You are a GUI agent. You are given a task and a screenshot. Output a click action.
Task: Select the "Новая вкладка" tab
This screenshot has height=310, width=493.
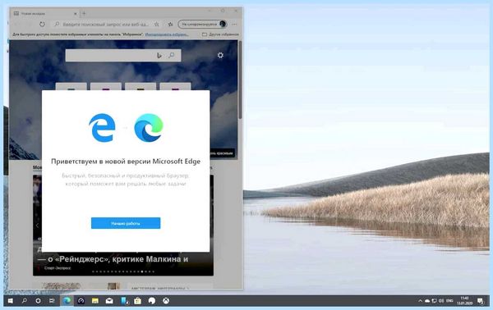pos(44,13)
